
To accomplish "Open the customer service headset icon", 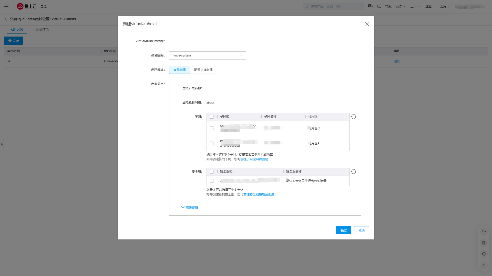I will point(484,232).
